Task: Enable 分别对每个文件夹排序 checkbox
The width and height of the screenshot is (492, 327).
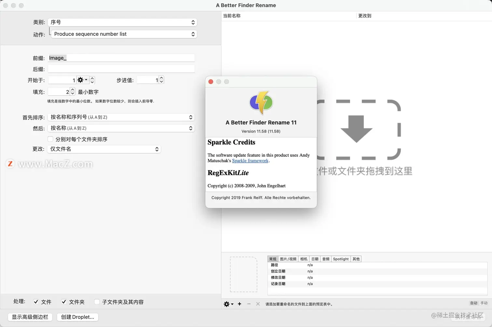Action: coord(50,139)
